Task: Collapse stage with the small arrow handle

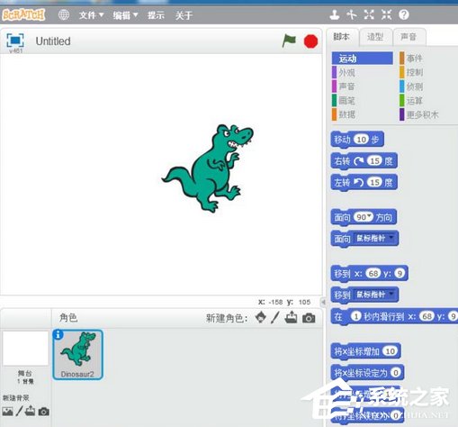Action: [323, 302]
